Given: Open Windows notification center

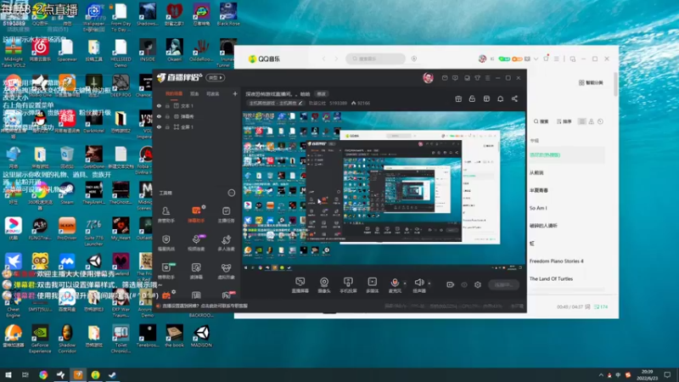Looking at the screenshot, I should pos(667,374).
